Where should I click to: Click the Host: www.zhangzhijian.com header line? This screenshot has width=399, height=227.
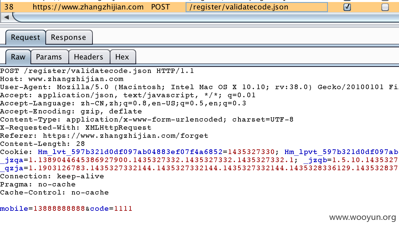(62, 79)
